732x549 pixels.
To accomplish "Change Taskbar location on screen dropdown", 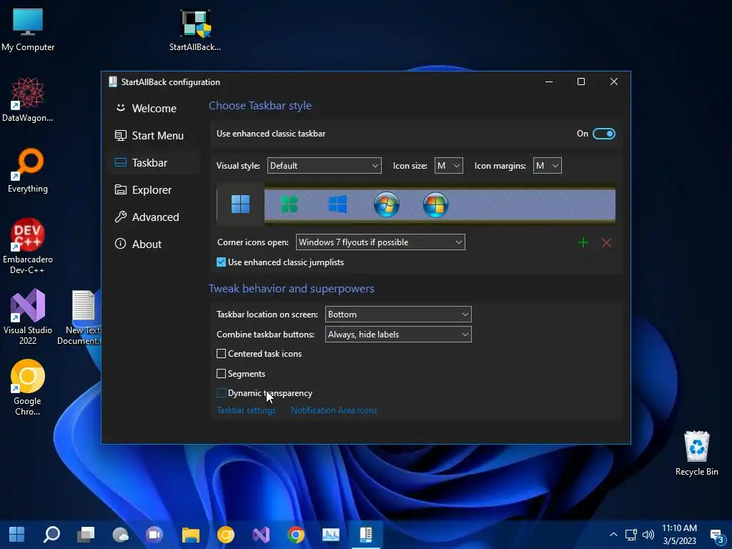I will (x=398, y=315).
